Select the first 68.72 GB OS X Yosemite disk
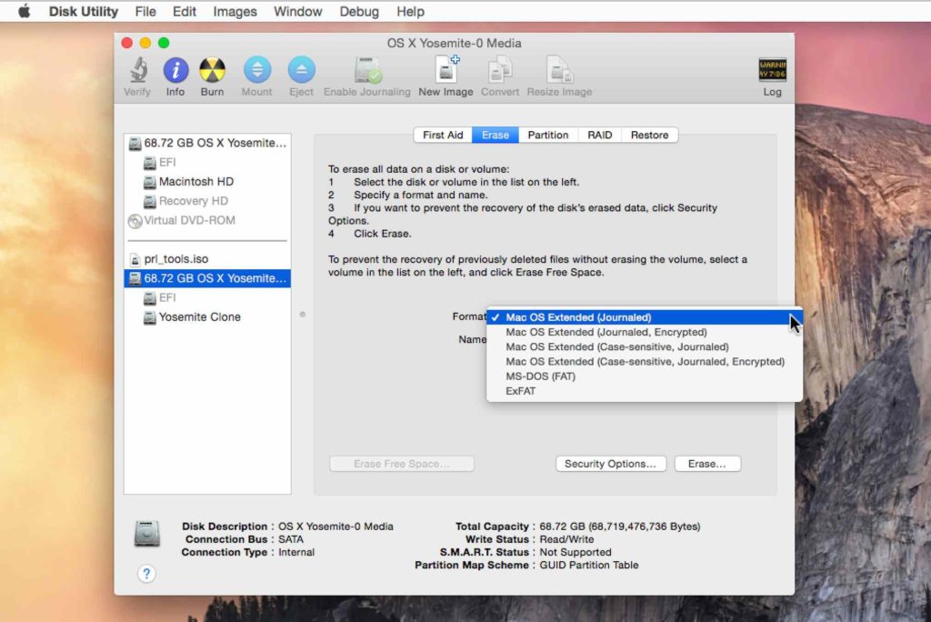The height and width of the screenshot is (622, 931). 207,143
